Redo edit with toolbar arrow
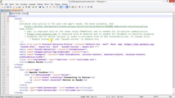The height and width of the screenshot is (98, 175). (x=36, y=7)
